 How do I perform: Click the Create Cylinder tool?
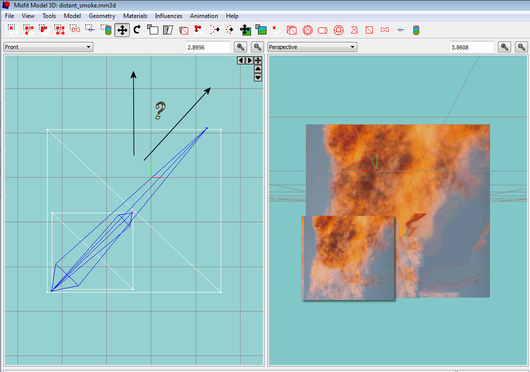pos(323,30)
